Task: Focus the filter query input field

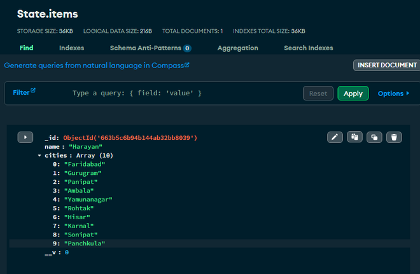Action: pyautogui.click(x=185, y=93)
